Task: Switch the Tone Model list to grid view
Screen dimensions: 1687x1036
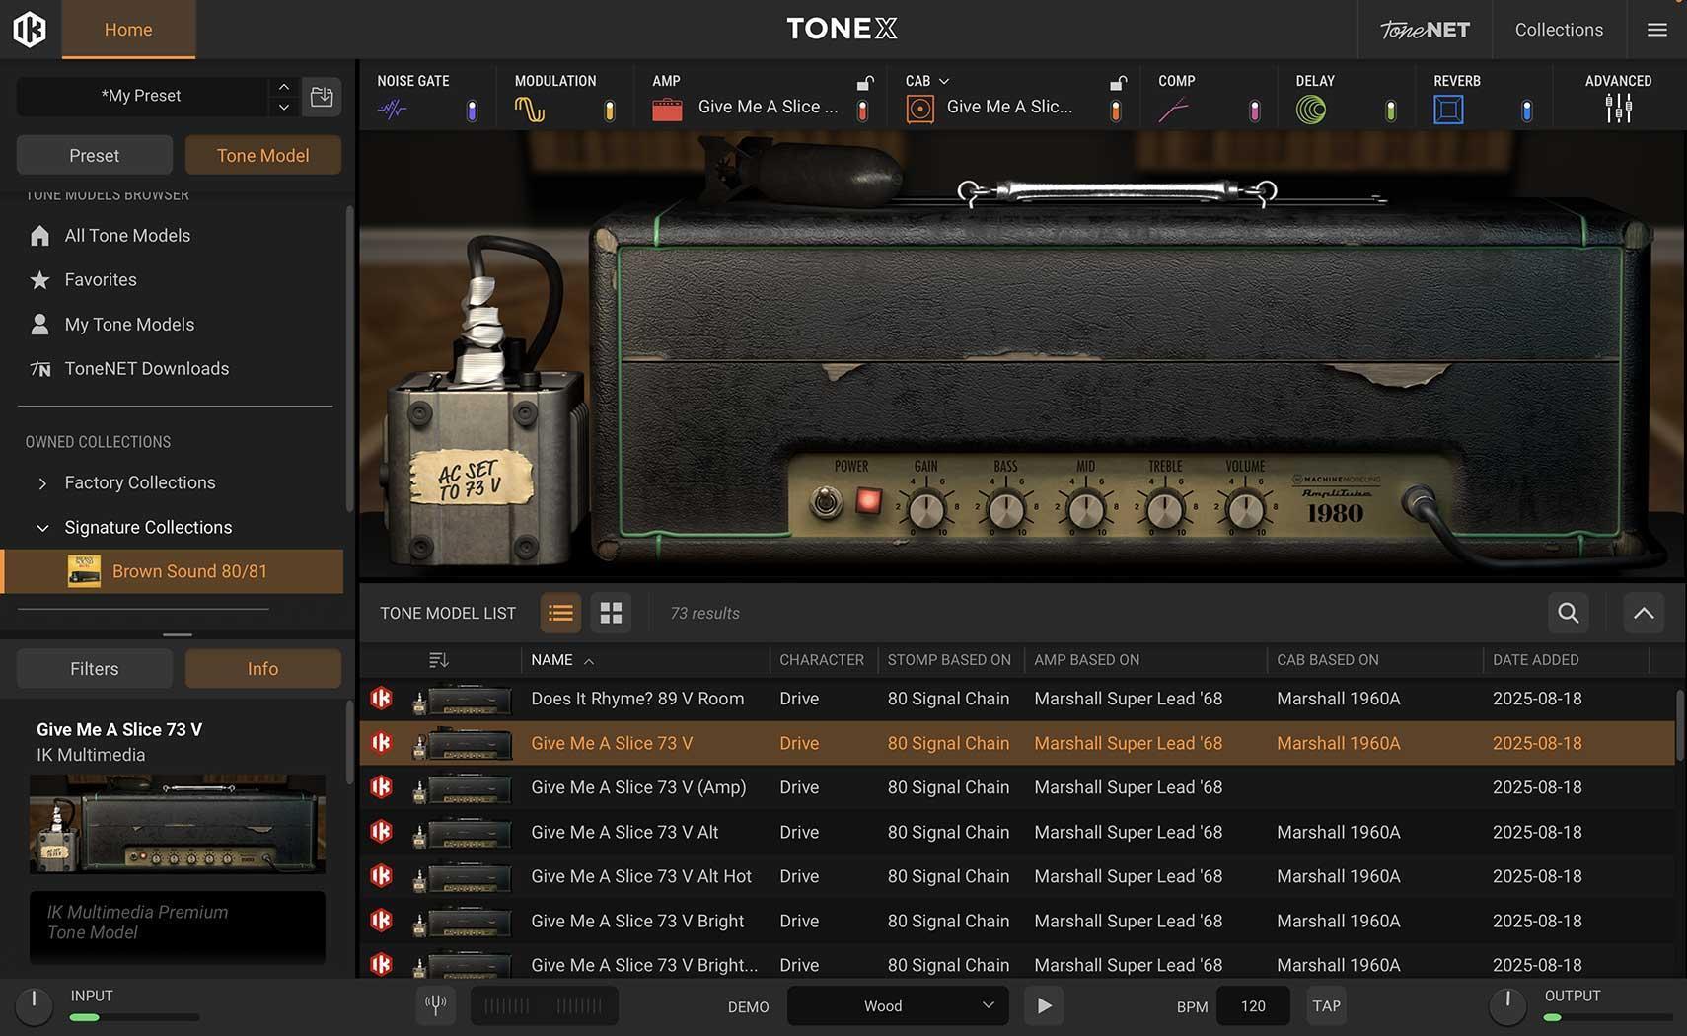Action: tap(611, 612)
